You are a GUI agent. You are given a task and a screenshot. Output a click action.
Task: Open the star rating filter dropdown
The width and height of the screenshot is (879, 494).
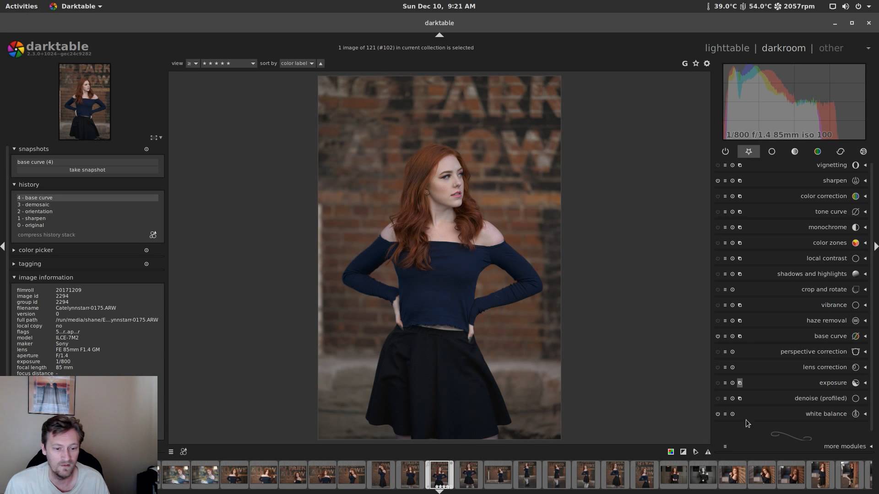coord(228,64)
